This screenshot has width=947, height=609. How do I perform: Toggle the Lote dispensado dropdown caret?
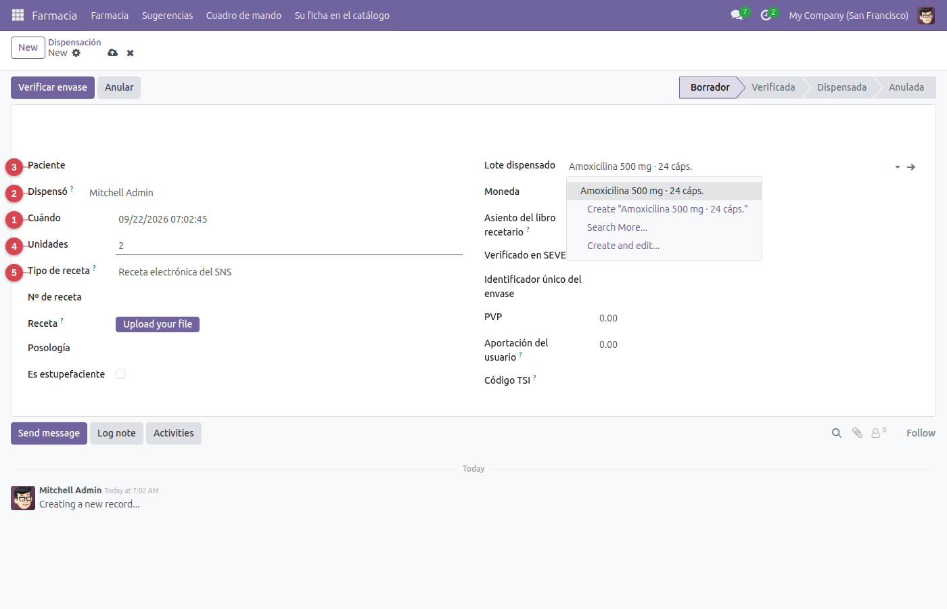click(x=898, y=166)
